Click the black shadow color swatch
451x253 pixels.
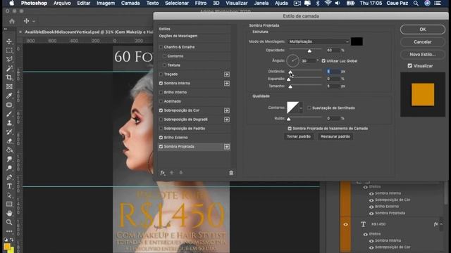(x=357, y=41)
